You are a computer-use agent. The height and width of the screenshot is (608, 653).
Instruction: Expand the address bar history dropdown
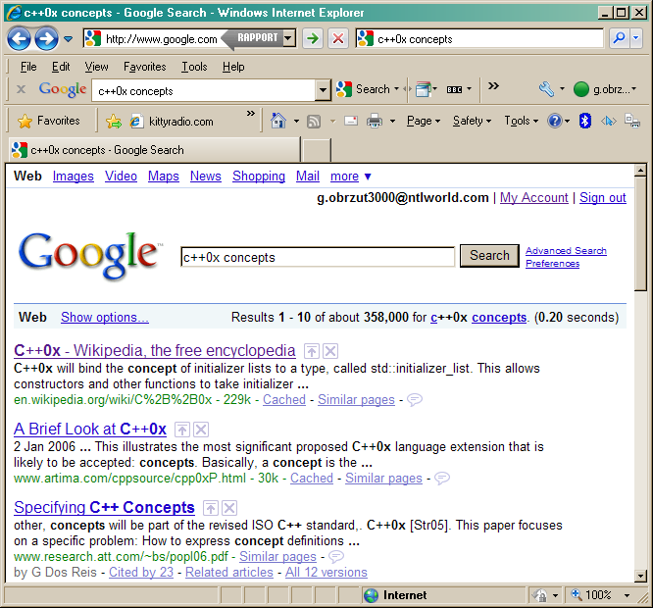[288, 38]
